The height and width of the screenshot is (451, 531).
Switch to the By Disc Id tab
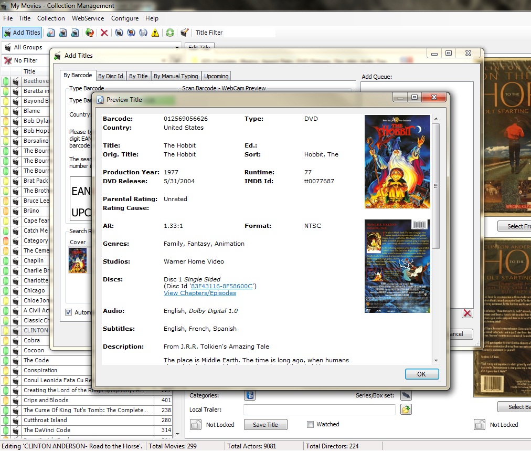pos(111,75)
